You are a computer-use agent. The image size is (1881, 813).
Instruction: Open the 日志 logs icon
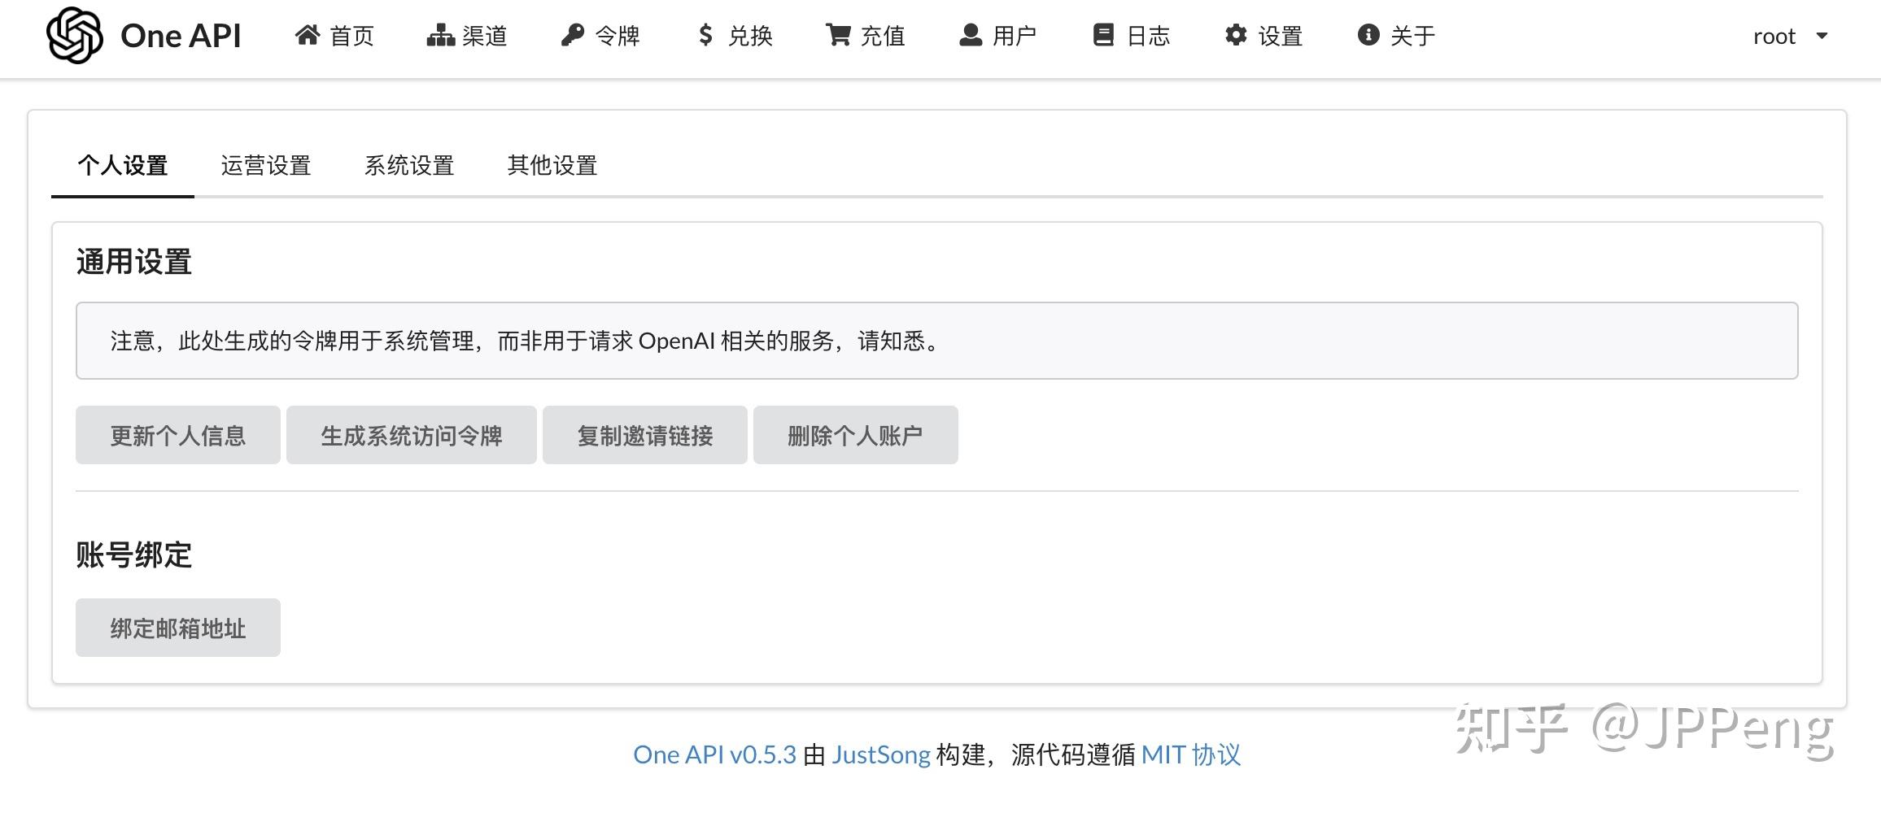[x=1103, y=35]
